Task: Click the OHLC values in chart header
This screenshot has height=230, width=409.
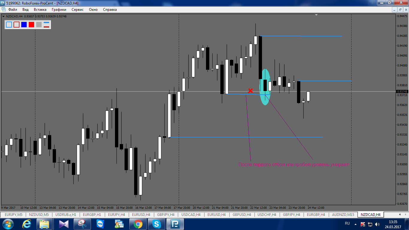Action: (x=46, y=16)
